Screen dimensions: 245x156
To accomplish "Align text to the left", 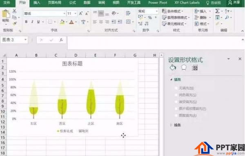I will pyautogui.click(x=95, y=22).
